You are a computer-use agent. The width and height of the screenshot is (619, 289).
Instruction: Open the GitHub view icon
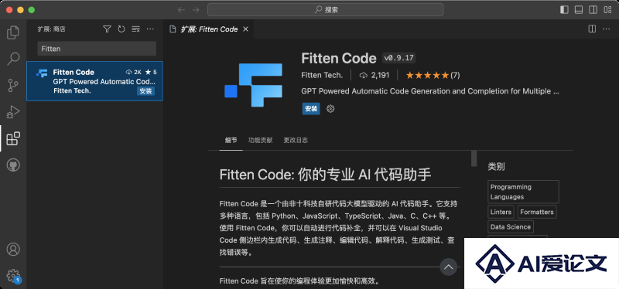[13, 165]
